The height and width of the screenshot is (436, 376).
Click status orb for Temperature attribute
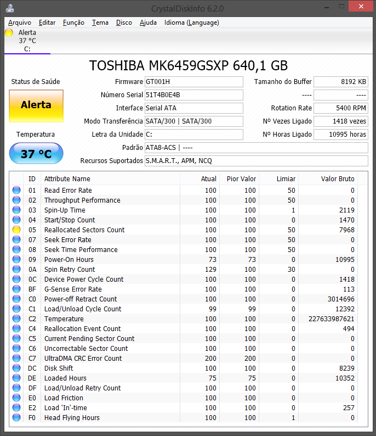[x=16, y=318]
